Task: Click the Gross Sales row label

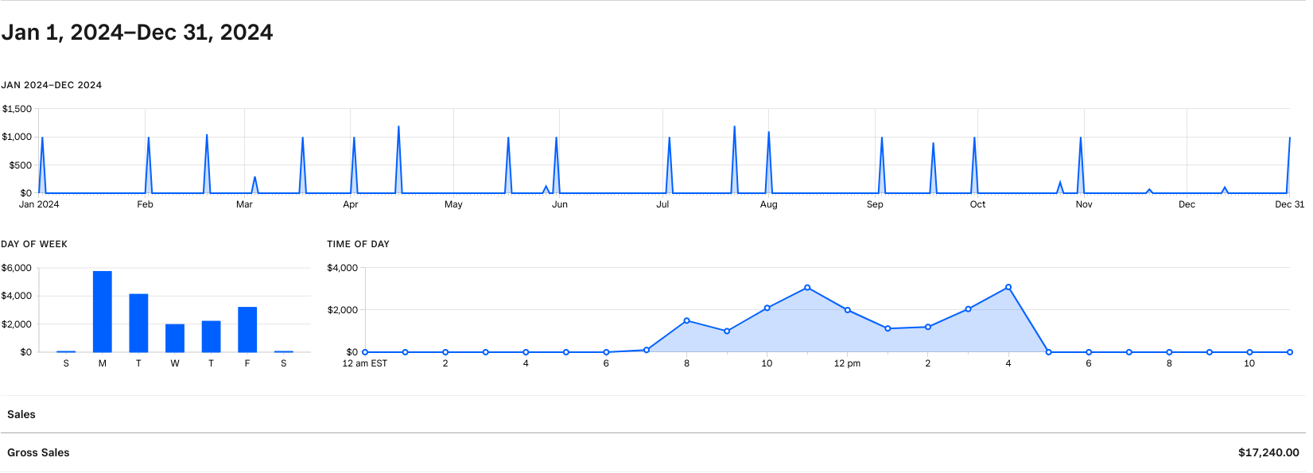Action: point(38,452)
